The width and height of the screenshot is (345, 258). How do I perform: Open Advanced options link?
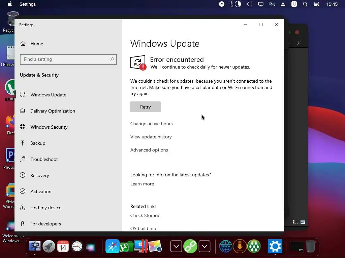tap(149, 150)
